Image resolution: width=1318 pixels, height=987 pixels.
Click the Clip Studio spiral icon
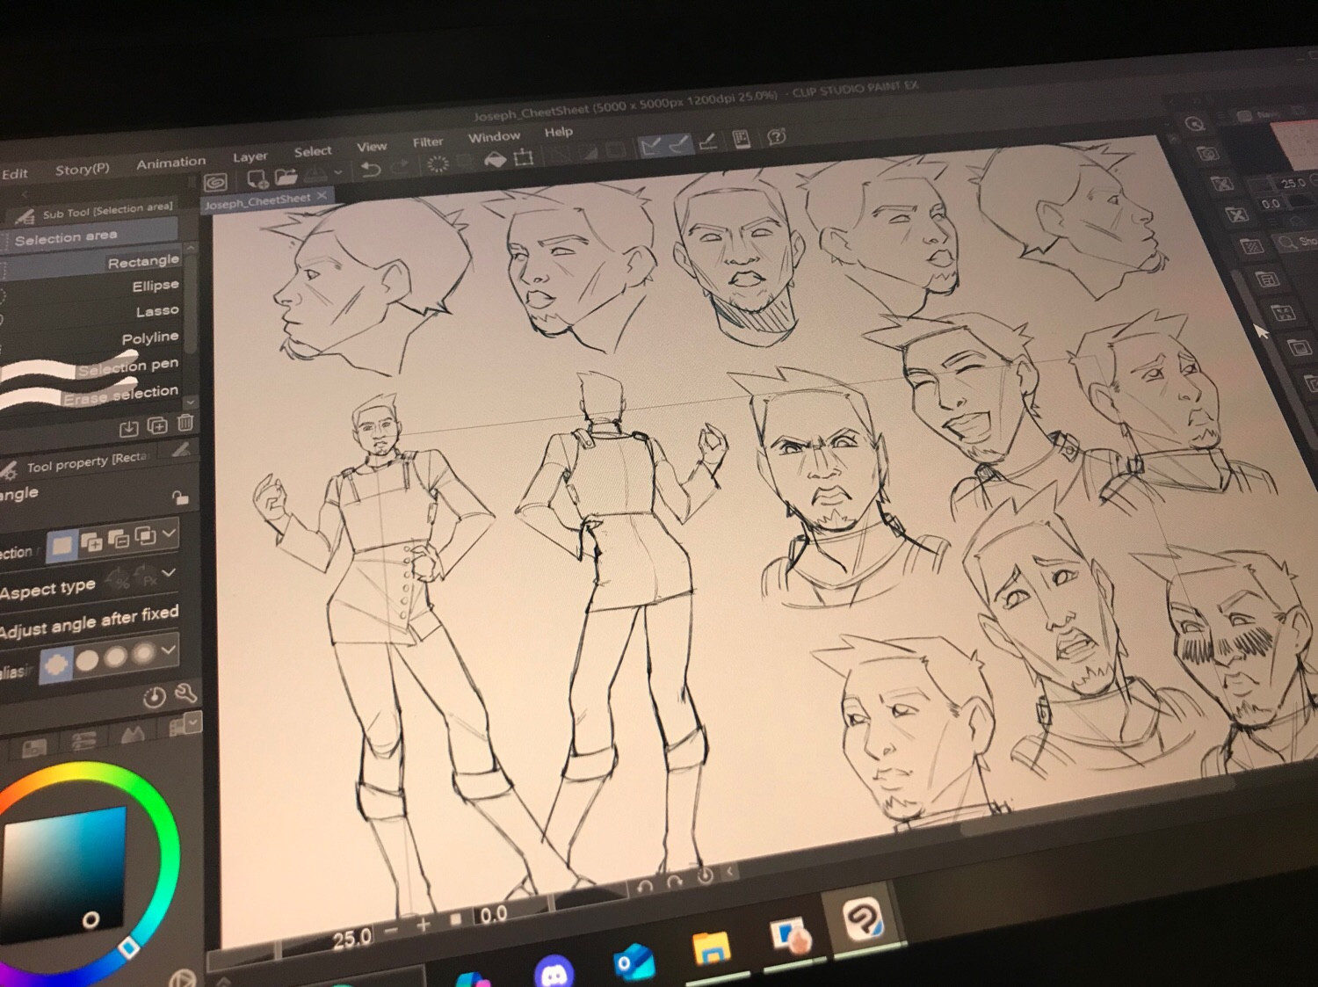tap(215, 182)
